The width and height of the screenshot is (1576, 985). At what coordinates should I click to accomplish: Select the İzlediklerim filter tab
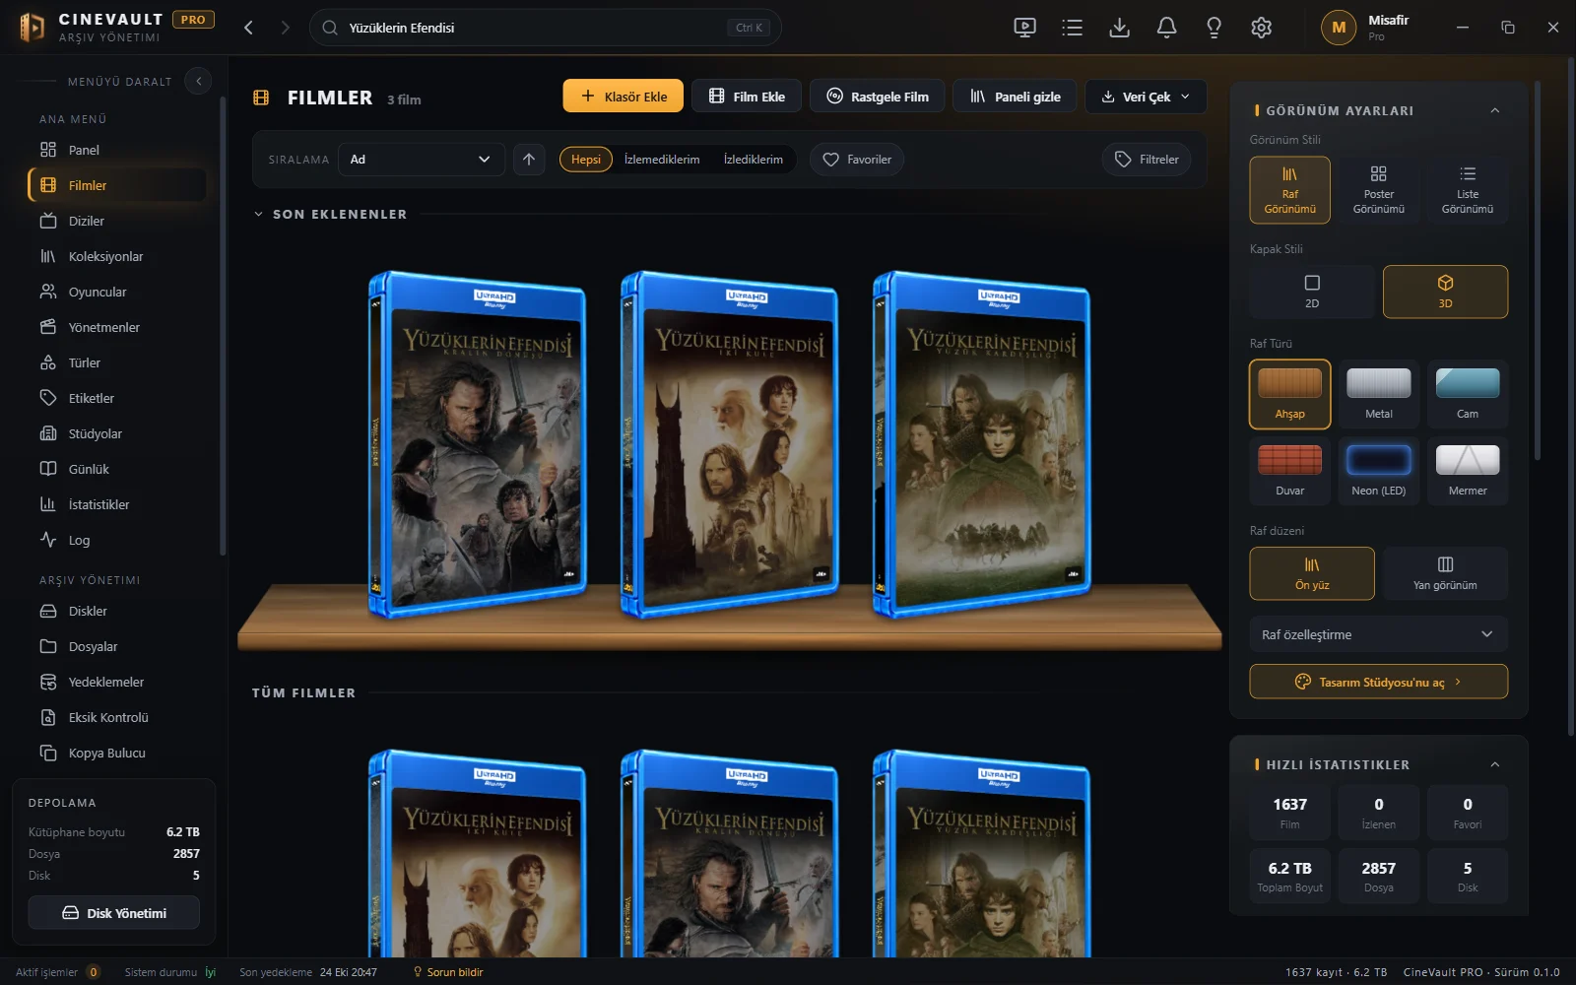coord(754,160)
